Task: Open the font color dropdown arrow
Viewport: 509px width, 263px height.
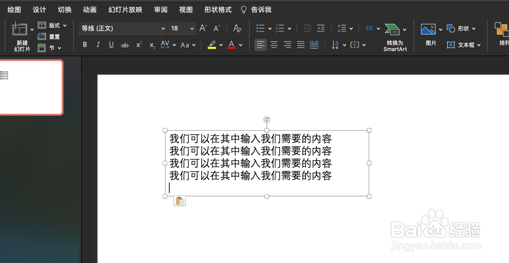Action: [x=241, y=45]
